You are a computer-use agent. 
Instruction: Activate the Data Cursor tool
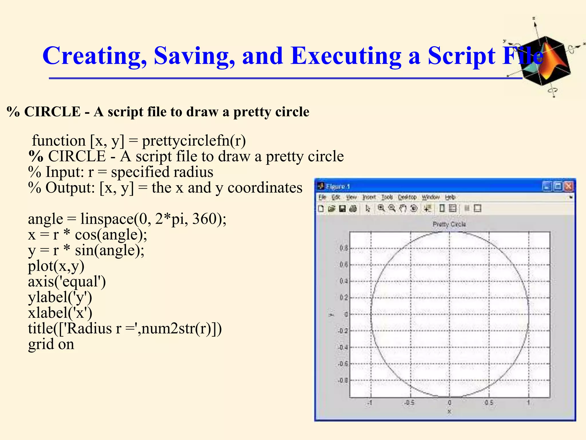coord(427,208)
